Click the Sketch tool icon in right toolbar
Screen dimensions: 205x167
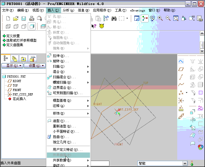[x=181, y=61]
